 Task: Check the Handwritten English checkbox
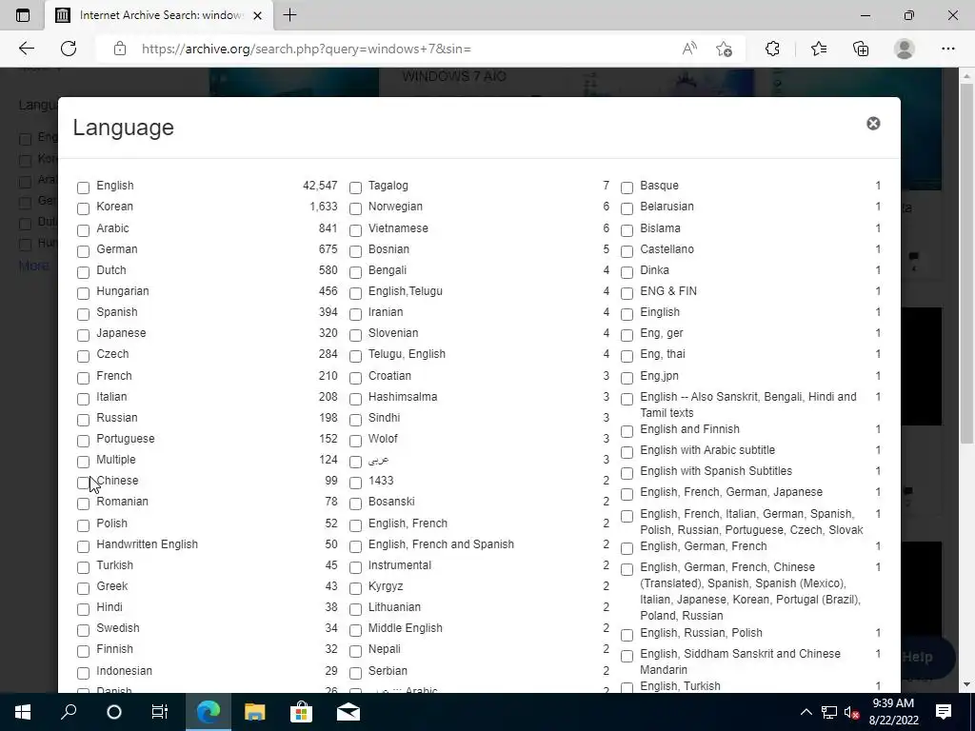84,546
